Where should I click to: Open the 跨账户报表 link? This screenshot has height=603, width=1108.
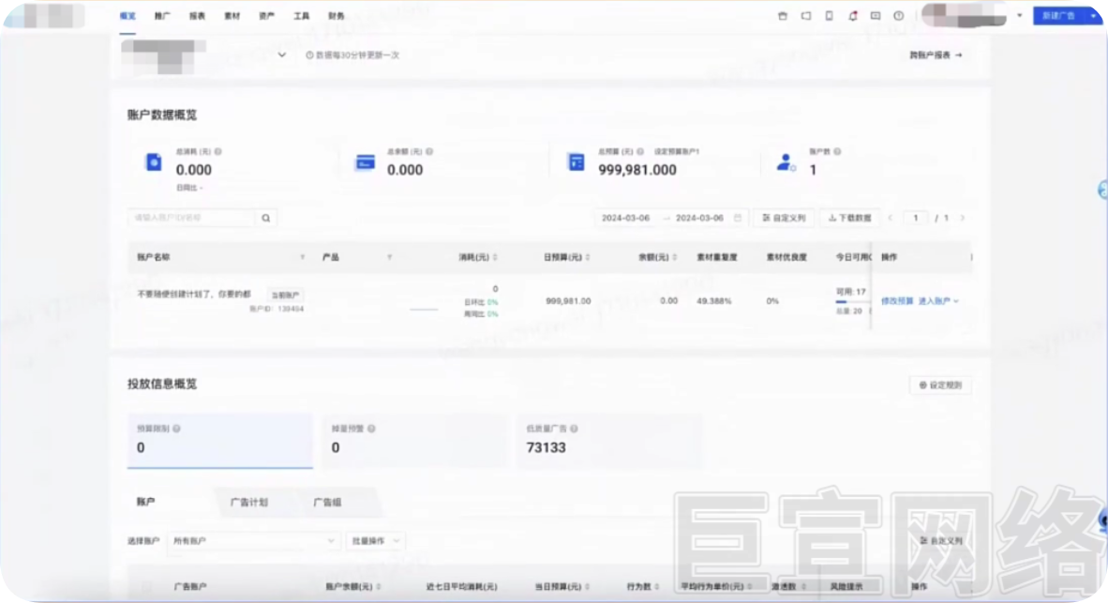coord(935,55)
